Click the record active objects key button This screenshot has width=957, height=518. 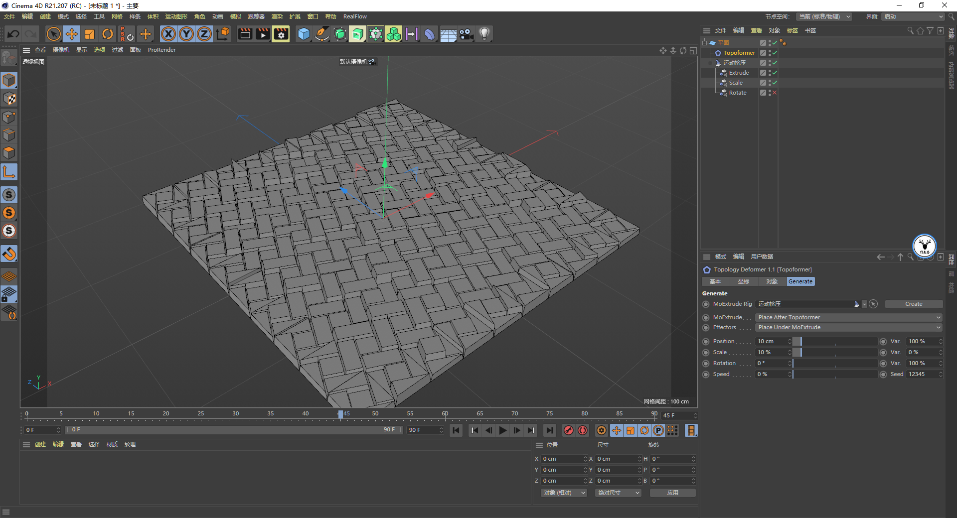click(x=568, y=430)
